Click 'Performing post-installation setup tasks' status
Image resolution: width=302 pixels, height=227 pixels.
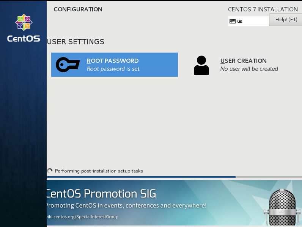click(x=99, y=171)
